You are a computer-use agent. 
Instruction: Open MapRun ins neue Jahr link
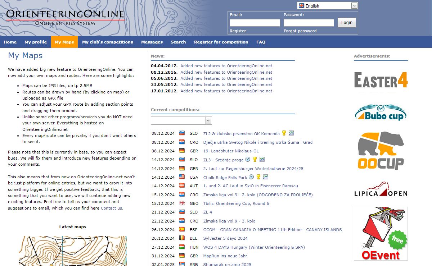click(x=225, y=256)
